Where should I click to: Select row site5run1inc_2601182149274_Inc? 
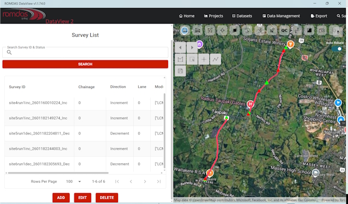click(84, 118)
